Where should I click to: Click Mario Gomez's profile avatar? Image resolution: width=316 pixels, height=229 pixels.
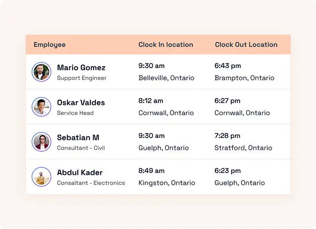(41, 72)
